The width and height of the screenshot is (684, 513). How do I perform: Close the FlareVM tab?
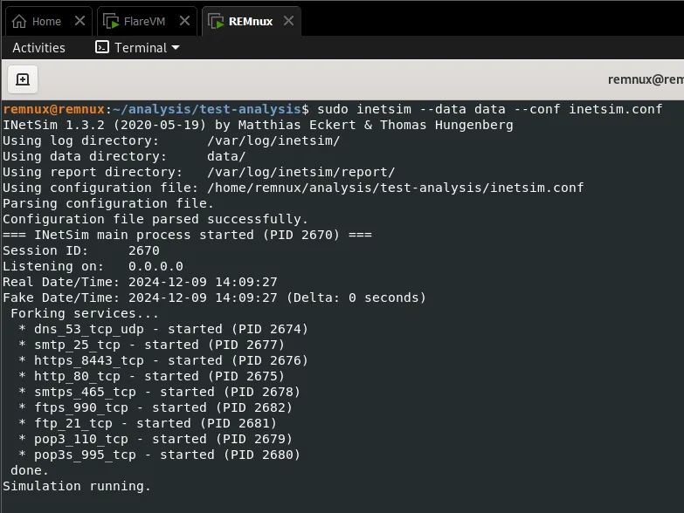[183, 21]
